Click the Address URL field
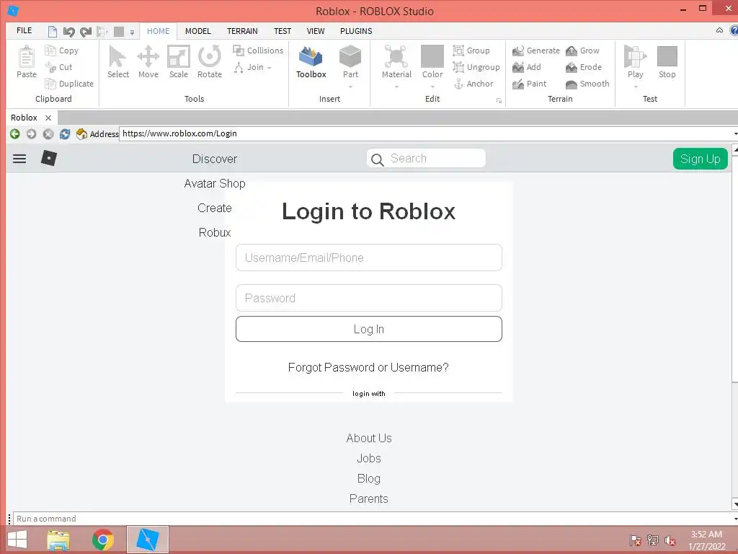The image size is (738, 554). 426,133
